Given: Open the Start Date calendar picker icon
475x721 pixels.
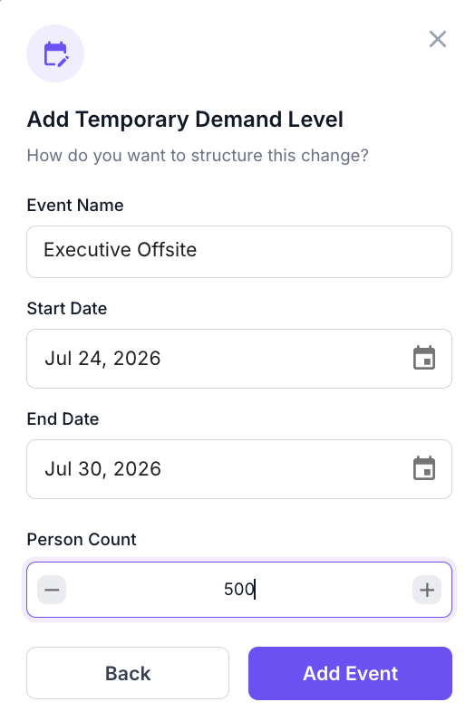Looking at the screenshot, I should pyautogui.click(x=424, y=358).
